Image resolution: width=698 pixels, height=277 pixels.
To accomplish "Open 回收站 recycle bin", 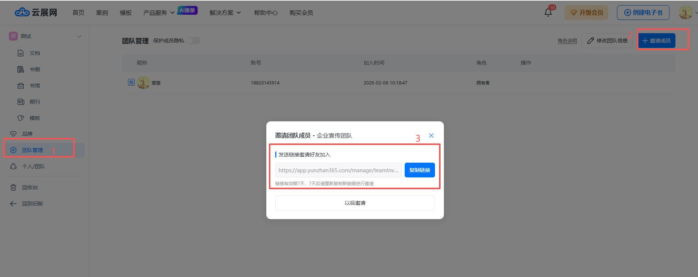I will coord(30,187).
